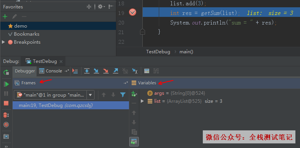
Task: Click the Force Step Into red arrow
Action: [106, 71]
